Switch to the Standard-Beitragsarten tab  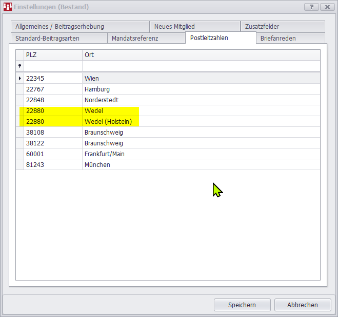pyautogui.click(x=47, y=39)
